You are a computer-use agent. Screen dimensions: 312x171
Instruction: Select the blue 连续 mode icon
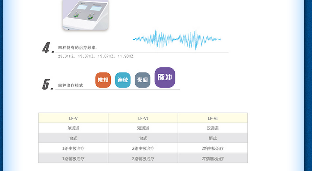click(123, 80)
